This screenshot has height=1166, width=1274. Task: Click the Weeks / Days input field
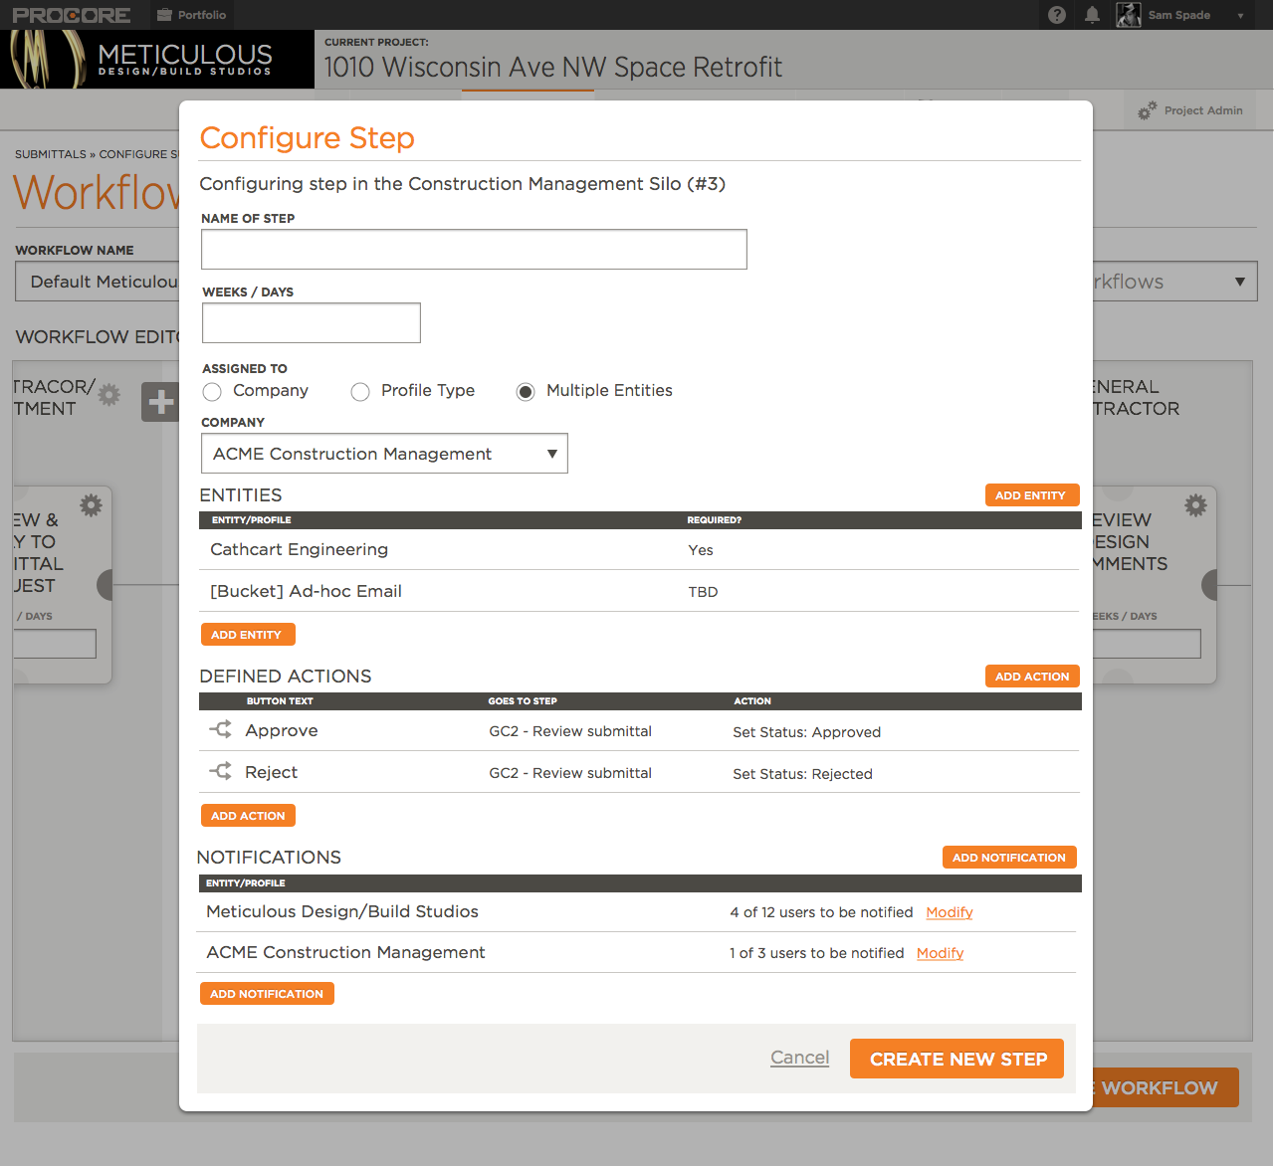pyautogui.click(x=312, y=322)
